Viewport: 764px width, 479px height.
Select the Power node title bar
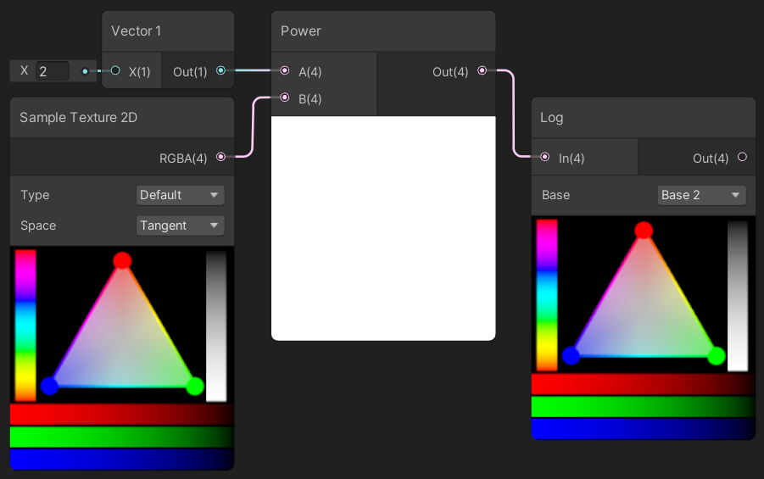[x=383, y=31]
